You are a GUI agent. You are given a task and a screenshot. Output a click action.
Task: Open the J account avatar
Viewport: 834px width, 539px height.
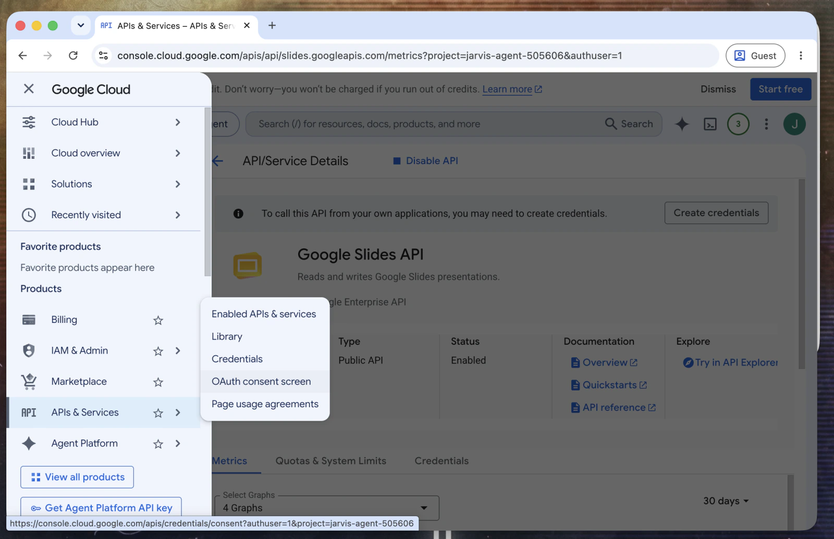794,124
